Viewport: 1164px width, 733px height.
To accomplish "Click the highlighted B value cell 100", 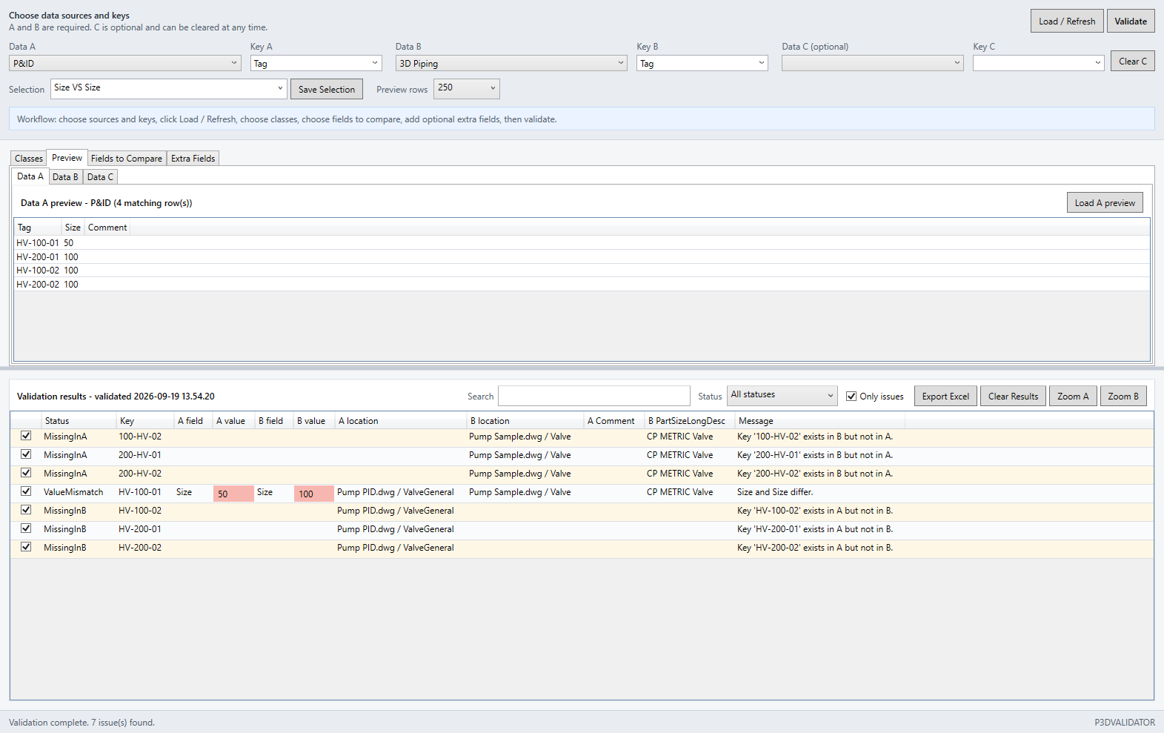I will (314, 494).
